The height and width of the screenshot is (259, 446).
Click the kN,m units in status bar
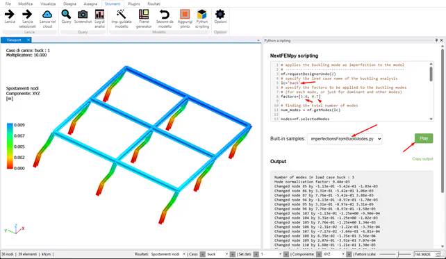46,254
